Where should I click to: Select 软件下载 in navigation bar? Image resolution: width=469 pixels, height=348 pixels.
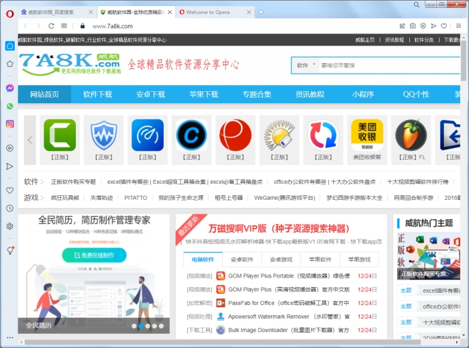click(x=98, y=95)
